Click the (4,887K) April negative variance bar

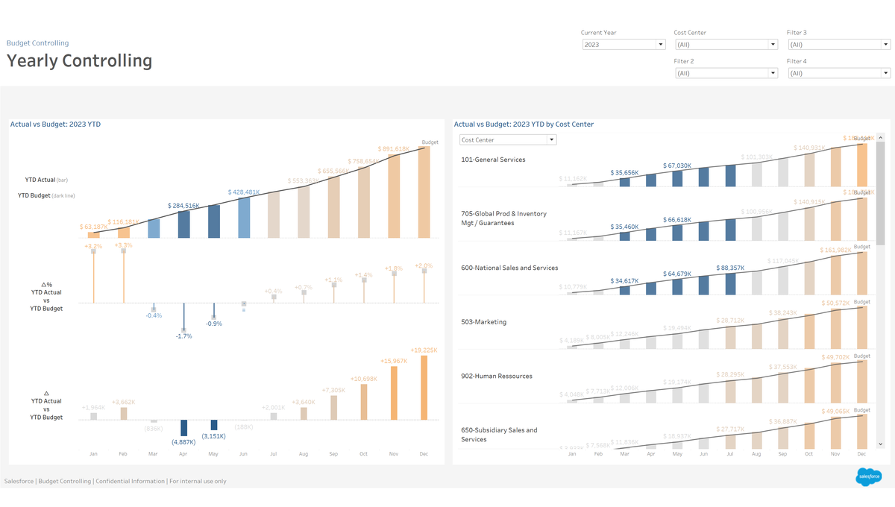click(183, 427)
